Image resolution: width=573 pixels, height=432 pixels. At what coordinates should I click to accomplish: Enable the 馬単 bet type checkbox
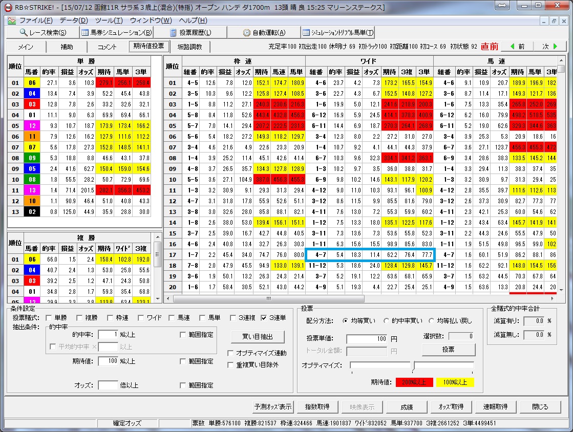pos(202,318)
